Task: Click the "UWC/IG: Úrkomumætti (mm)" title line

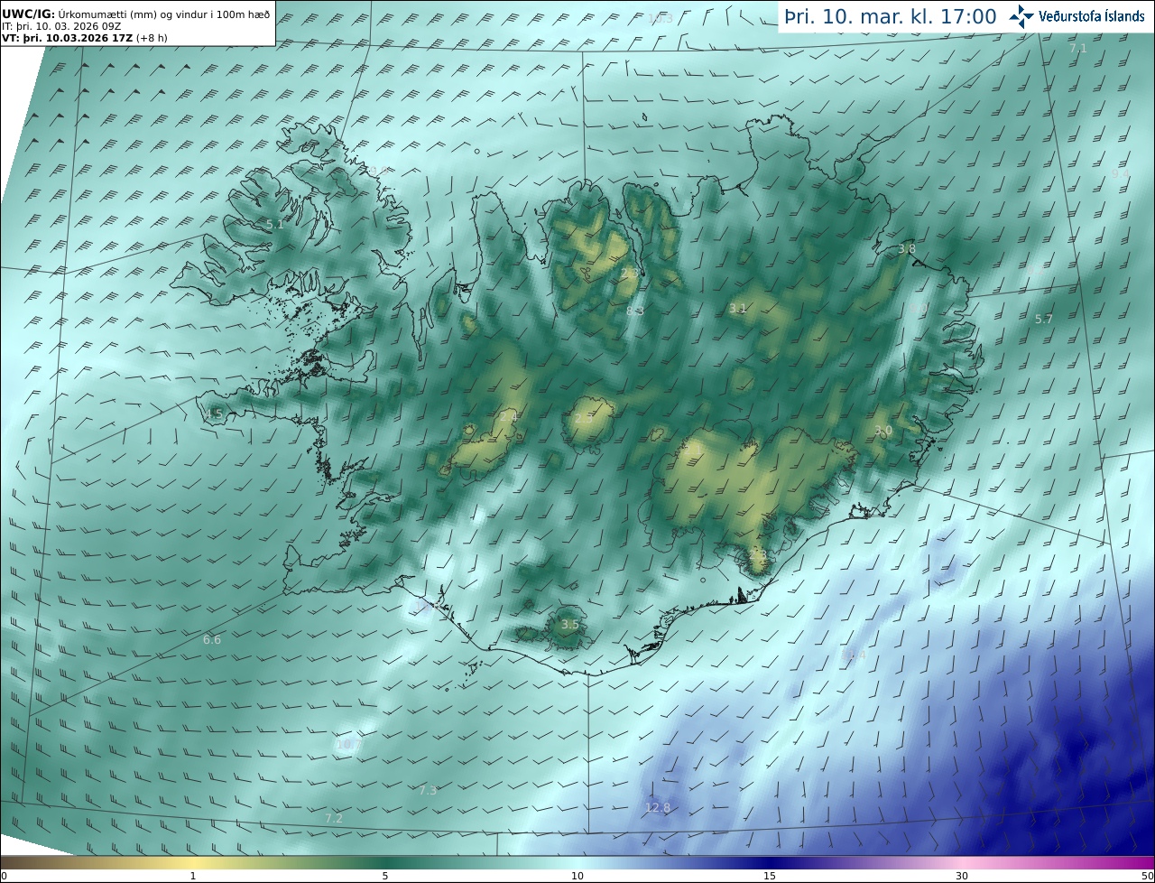Action: point(136,14)
